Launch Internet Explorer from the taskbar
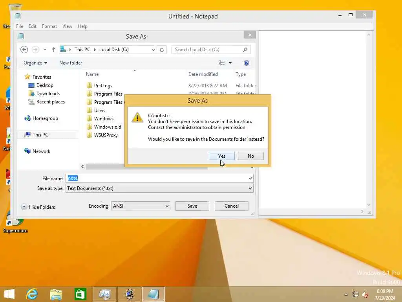 (x=32, y=294)
